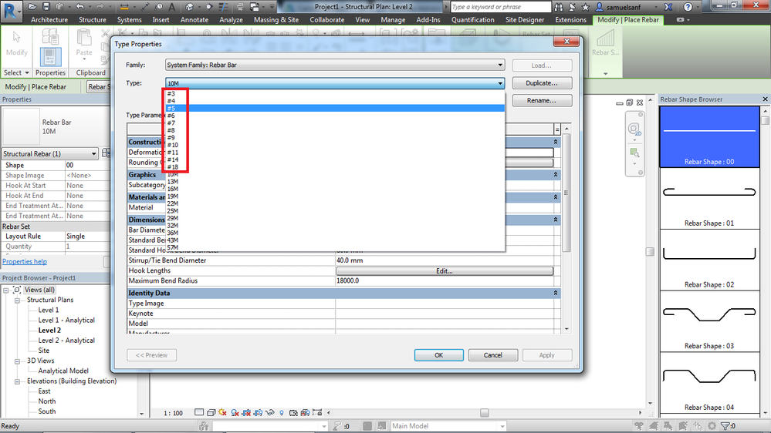Toggle Select Underlay Elements in status bar

pyautogui.click(x=654, y=425)
